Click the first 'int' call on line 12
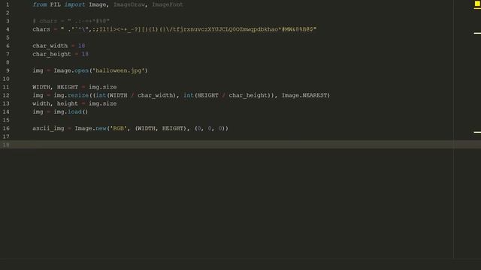The height and width of the screenshot is (270, 481). pyautogui.click(x=101, y=95)
